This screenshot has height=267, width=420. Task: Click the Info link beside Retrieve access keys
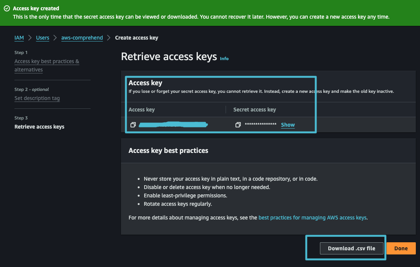224,59
